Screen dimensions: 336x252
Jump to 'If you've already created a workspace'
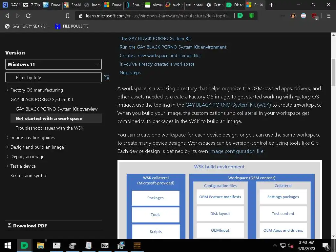157,64
